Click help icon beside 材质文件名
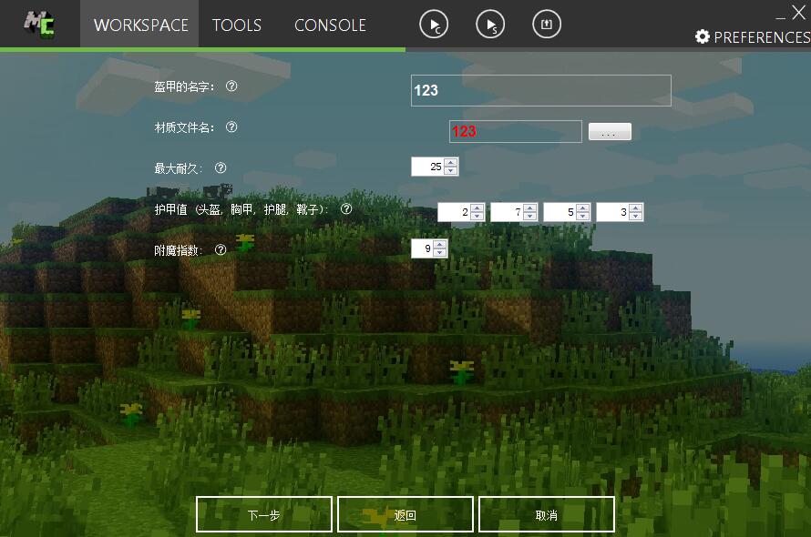Viewport: 811px width, 537px height. 231,127
